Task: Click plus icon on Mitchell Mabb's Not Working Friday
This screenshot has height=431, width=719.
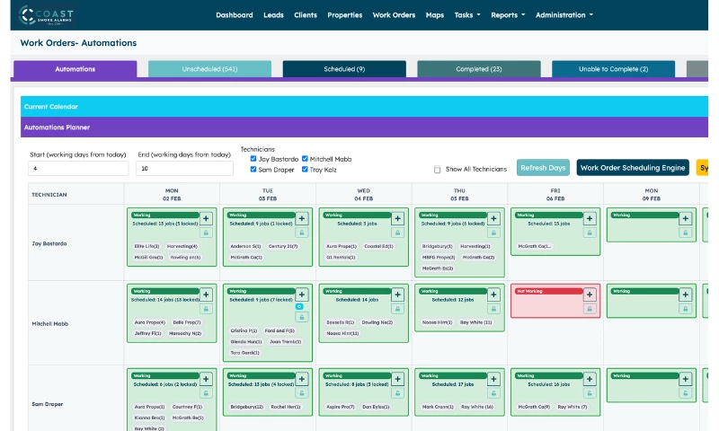Action: click(590, 295)
